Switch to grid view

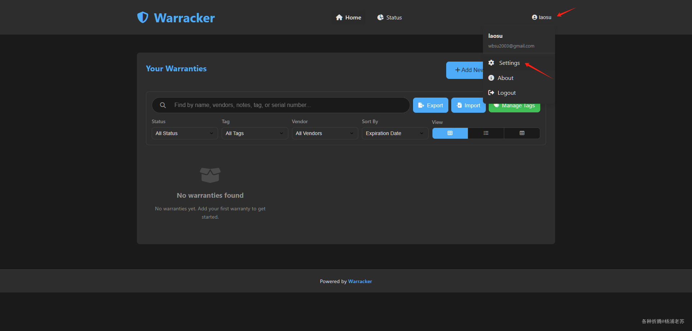pyautogui.click(x=450, y=133)
